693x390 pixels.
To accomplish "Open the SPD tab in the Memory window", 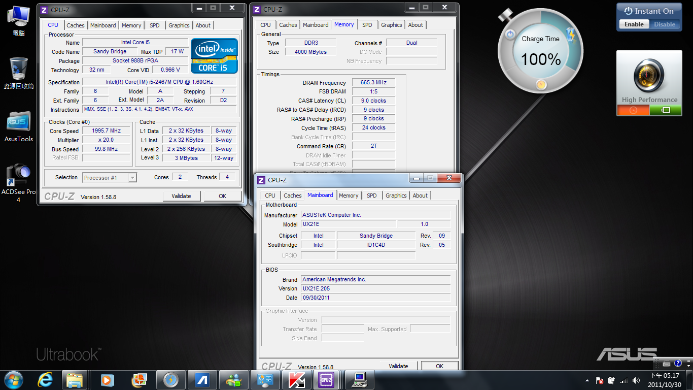I will pos(367,25).
